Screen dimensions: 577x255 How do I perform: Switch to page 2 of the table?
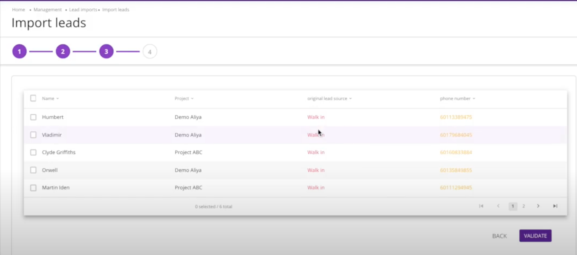pyautogui.click(x=524, y=206)
